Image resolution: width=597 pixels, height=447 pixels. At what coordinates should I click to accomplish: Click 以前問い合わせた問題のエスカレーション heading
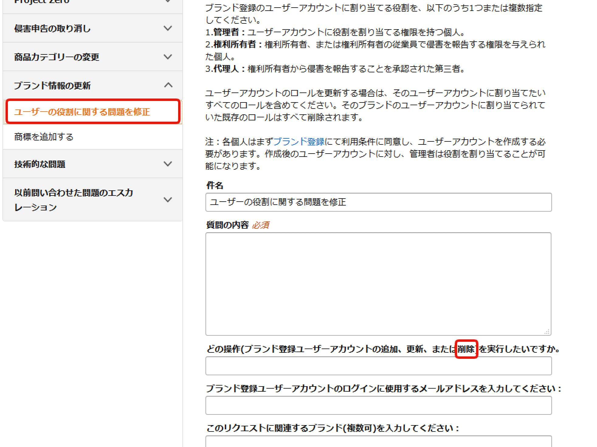click(74, 200)
